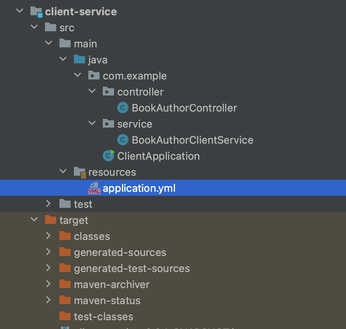Image resolution: width=346 pixels, height=329 pixels.
Task: Expand the generated-test-sources chevron
Action: pos(48,268)
